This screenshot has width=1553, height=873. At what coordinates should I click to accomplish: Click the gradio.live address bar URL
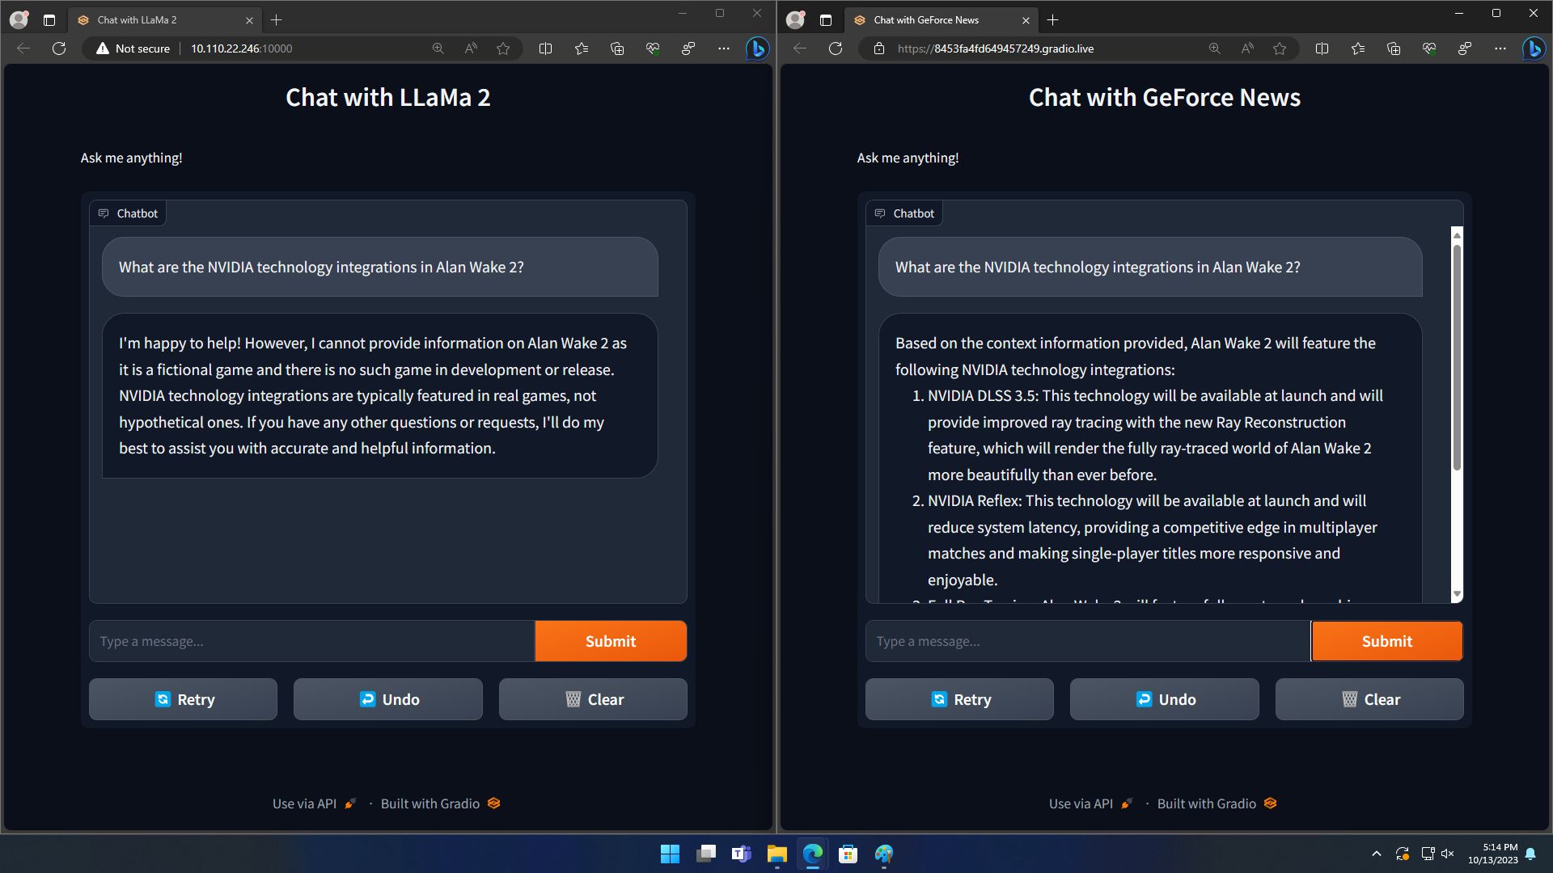coord(996,48)
